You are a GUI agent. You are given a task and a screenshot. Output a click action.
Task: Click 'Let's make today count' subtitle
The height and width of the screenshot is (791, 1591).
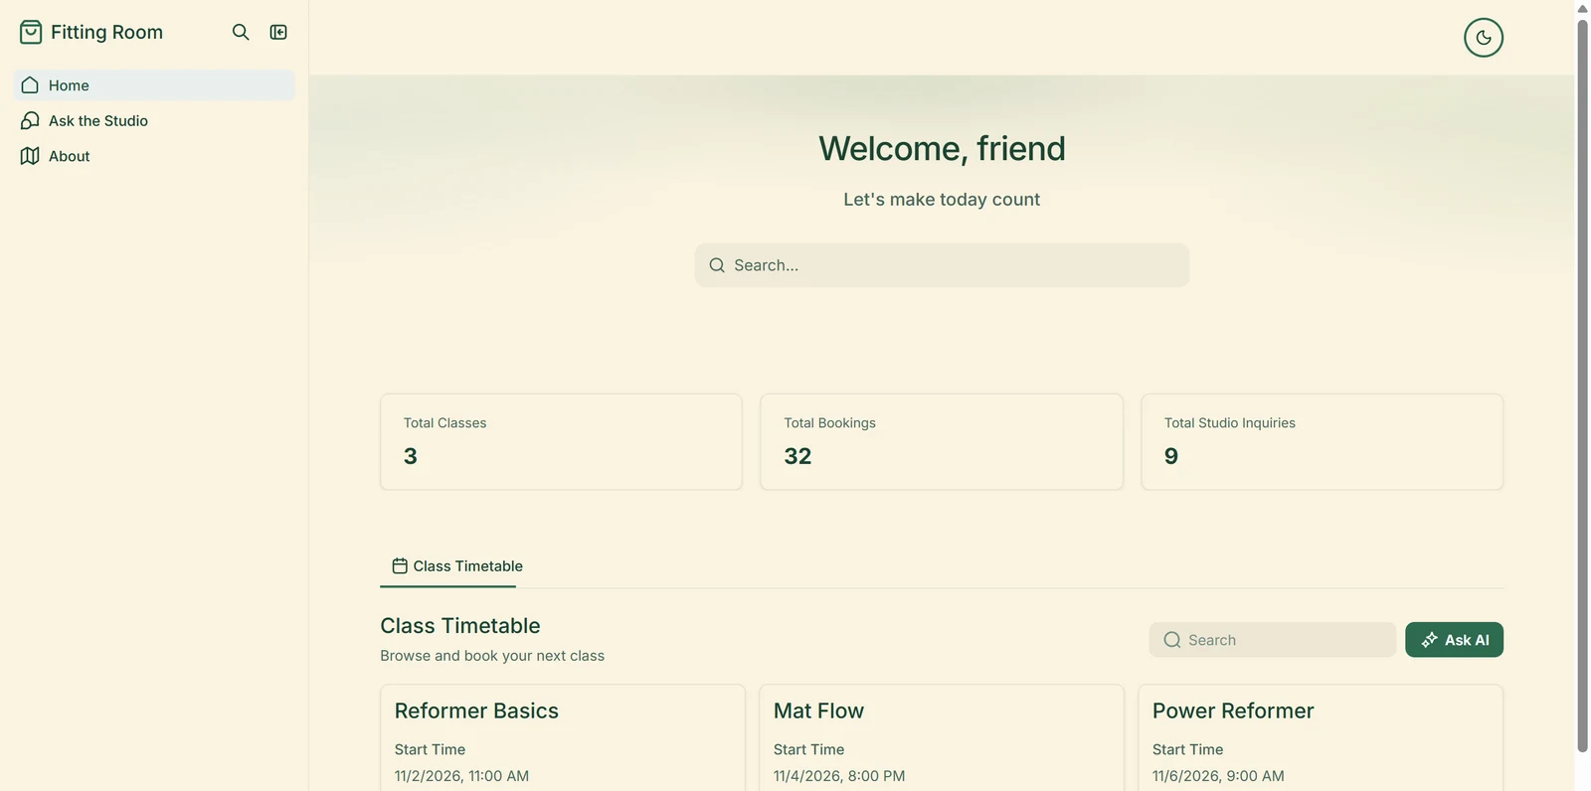942,200
